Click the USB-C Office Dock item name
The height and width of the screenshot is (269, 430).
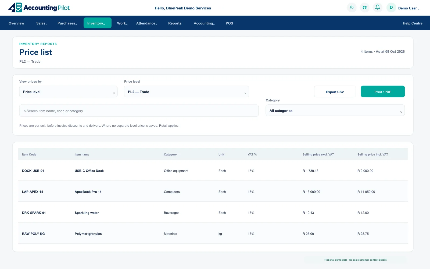coord(89,171)
